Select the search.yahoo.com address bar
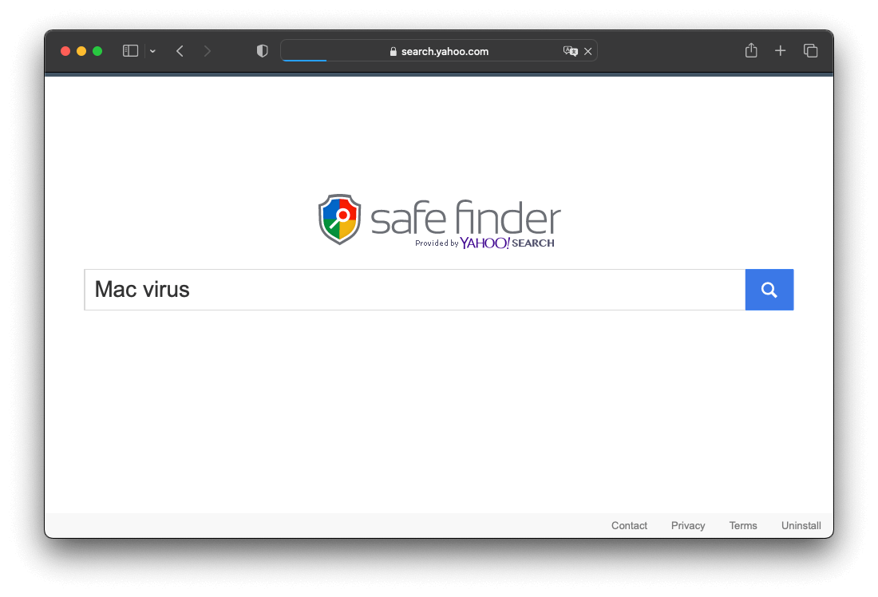The width and height of the screenshot is (878, 597). click(439, 51)
